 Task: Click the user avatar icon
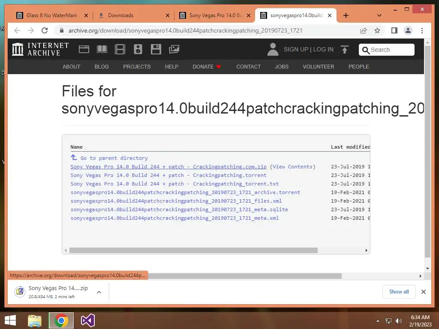pos(273,49)
